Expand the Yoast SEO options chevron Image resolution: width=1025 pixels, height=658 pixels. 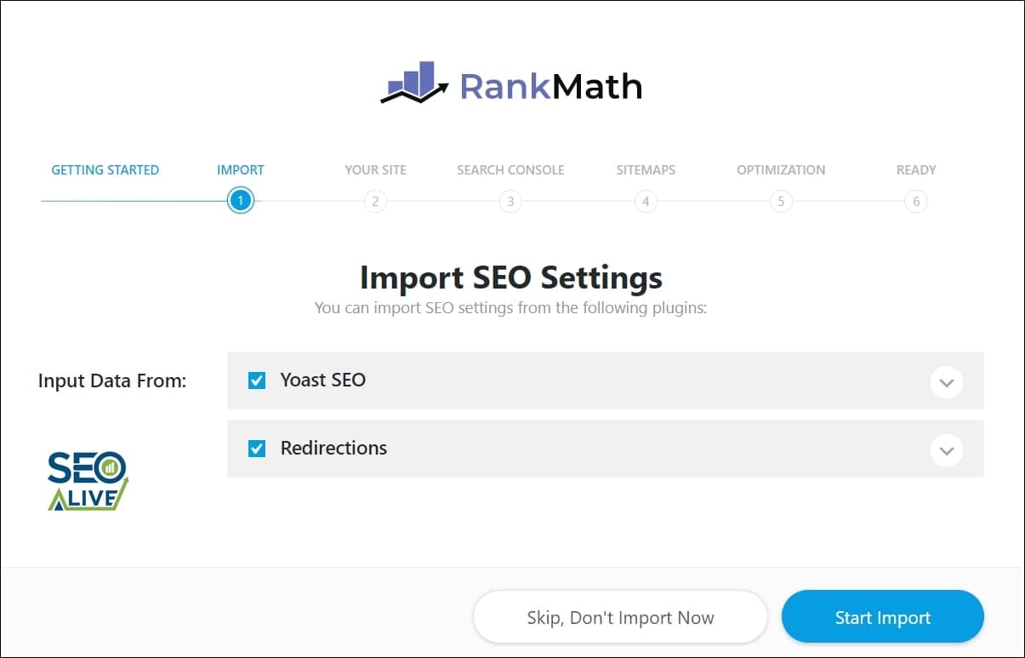click(x=947, y=381)
